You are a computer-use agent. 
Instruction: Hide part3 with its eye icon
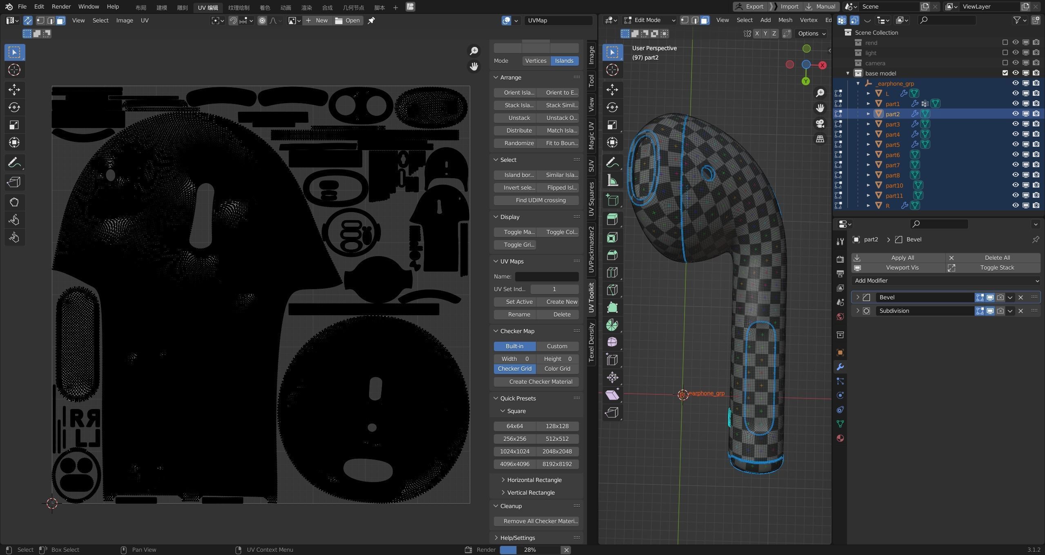1015,124
